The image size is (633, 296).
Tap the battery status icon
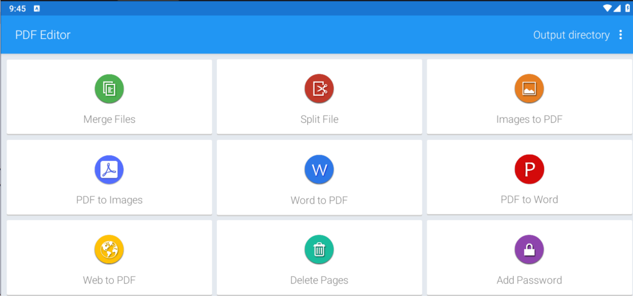(x=627, y=9)
